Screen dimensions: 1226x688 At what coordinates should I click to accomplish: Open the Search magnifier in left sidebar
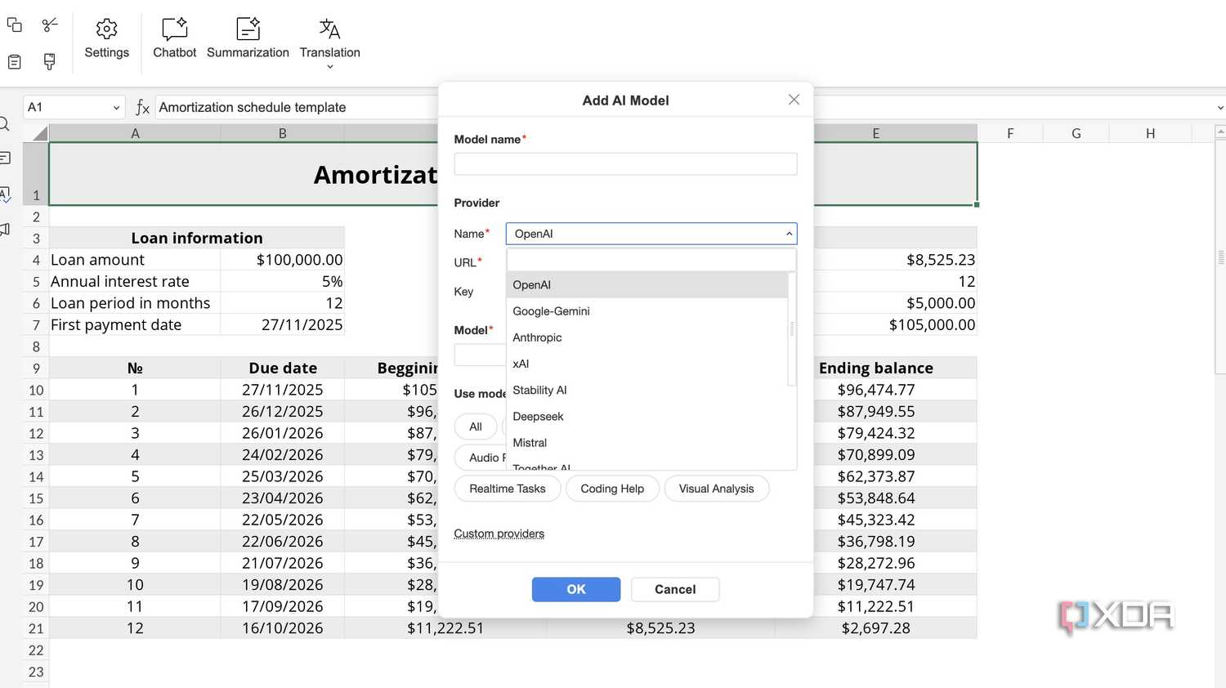pyautogui.click(x=4, y=124)
